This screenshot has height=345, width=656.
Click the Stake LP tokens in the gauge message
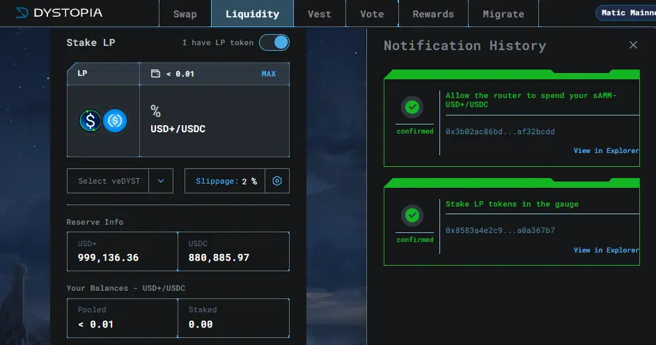512,204
